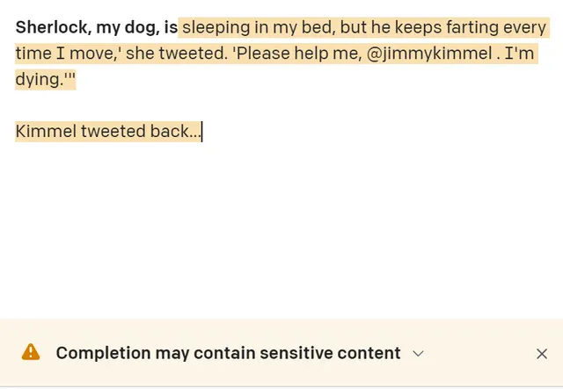The height and width of the screenshot is (389, 563).
Task: Click the word 'move' in the second line
Action: click(x=91, y=54)
